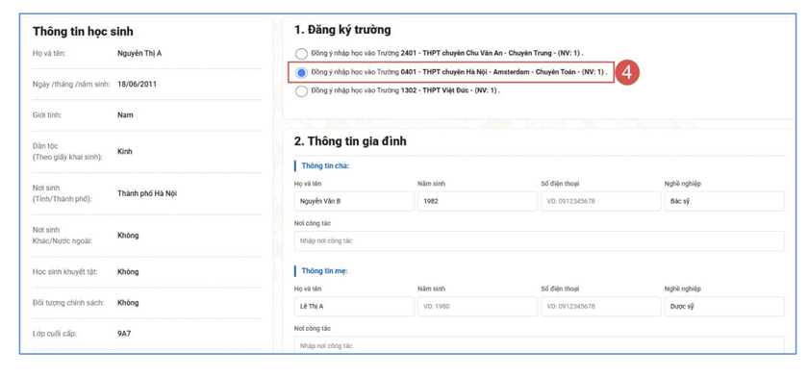Focus father's workplace field
Image resolution: width=808 pixels, height=377 pixels.
pyautogui.click(x=540, y=241)
